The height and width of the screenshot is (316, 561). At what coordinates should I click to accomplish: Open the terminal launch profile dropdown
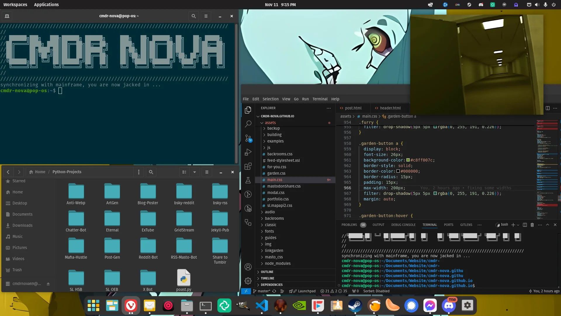pyautogui.click(x=518, y=225)
